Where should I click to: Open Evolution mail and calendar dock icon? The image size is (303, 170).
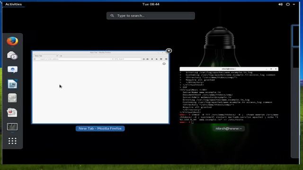[x=12, y=56]
